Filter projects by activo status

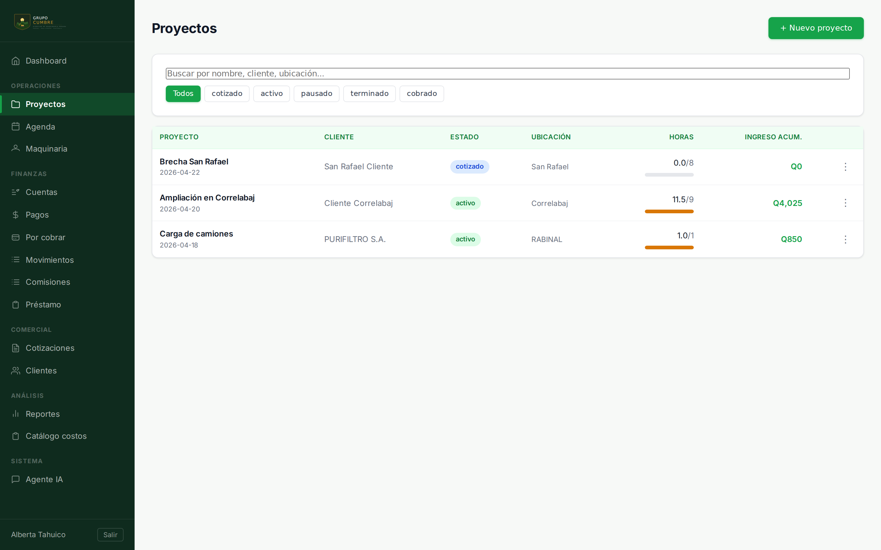click(272, 94)
